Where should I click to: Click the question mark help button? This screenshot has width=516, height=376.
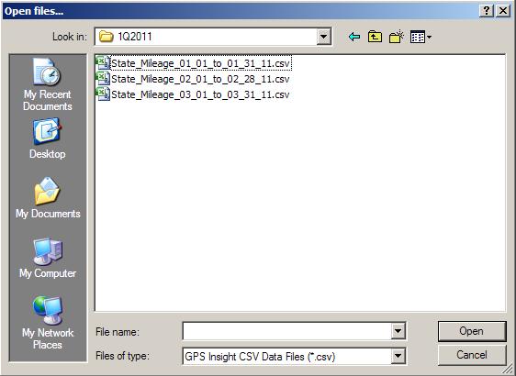487,11
